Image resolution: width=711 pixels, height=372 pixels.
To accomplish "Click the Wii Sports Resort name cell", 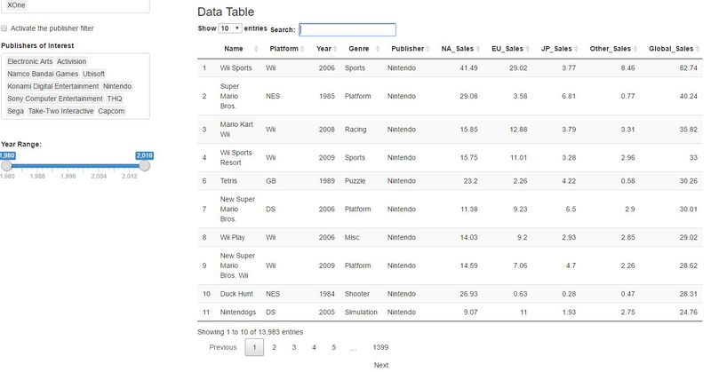I will [236, 157].
